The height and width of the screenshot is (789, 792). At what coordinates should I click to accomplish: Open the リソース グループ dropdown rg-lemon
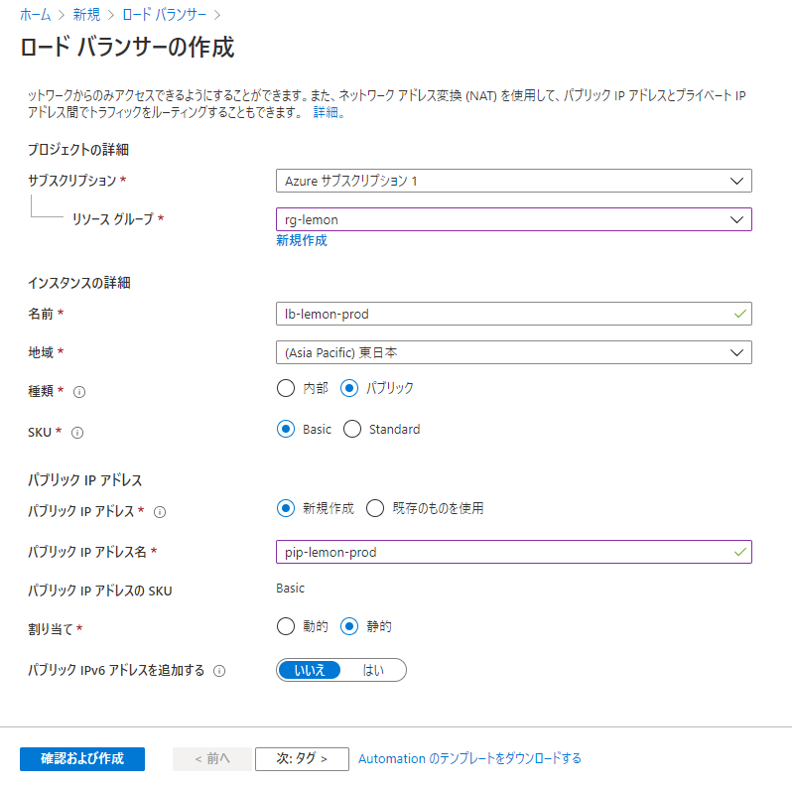[x=514, y=219]
